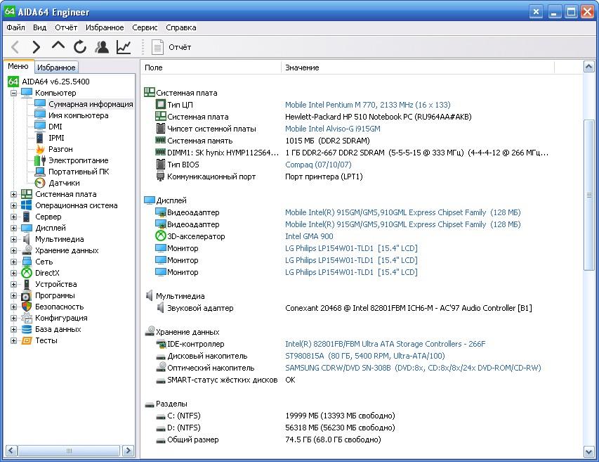
Task: Go up one level with Up arrow
Action: point(58,46)
